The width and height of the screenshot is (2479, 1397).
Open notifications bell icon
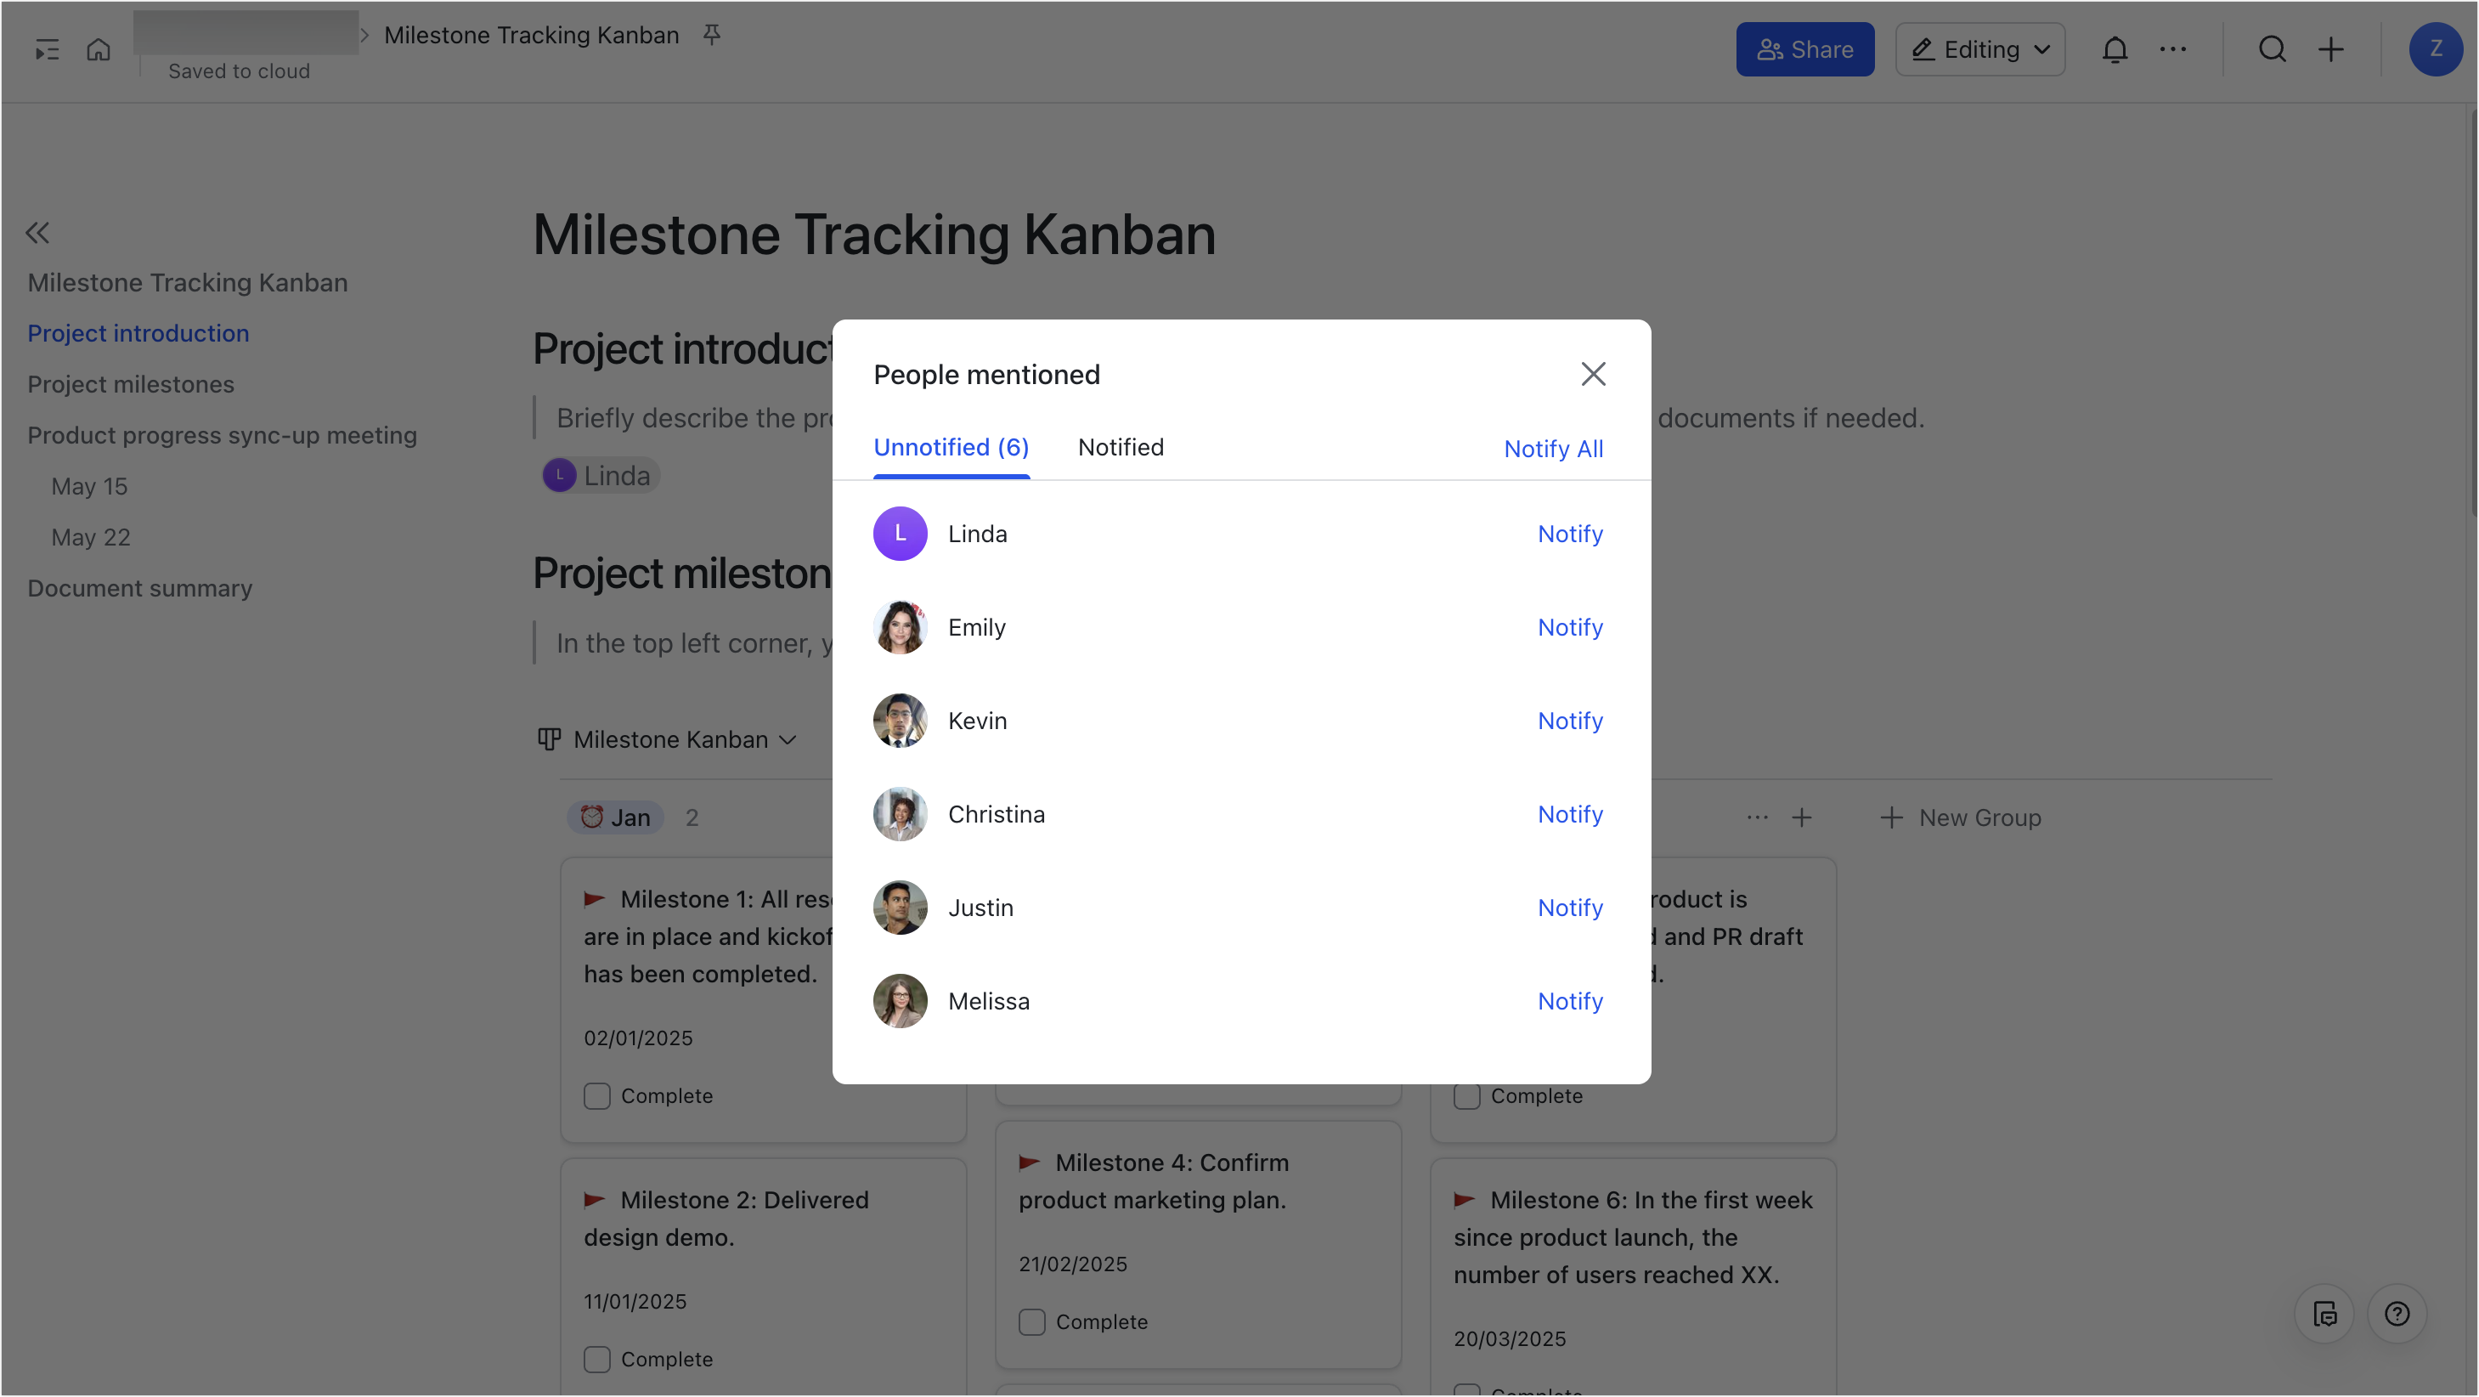(x=2115, y=49)
